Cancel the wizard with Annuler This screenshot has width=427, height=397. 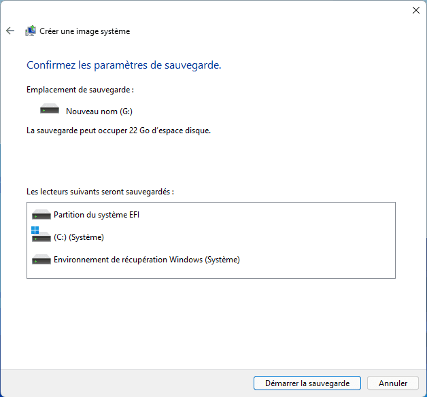(393, 383)
